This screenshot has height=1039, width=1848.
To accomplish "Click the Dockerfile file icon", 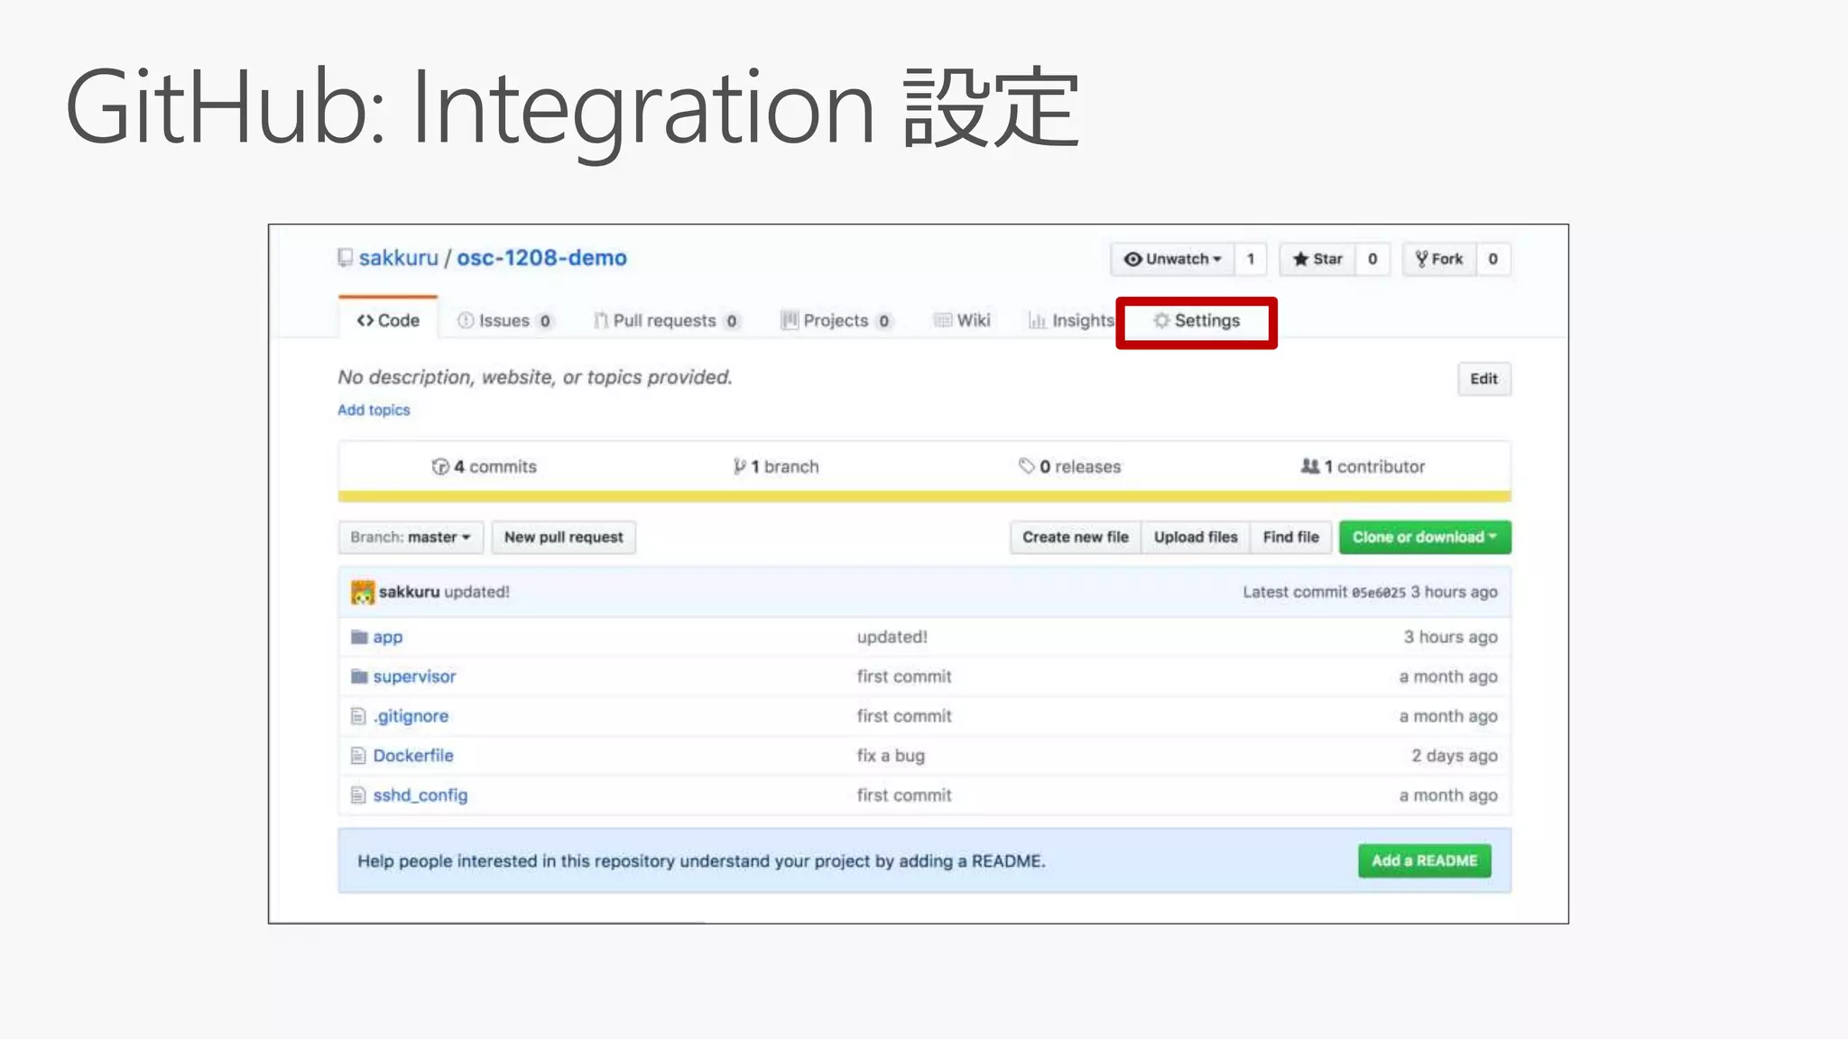I will [358, 756].
